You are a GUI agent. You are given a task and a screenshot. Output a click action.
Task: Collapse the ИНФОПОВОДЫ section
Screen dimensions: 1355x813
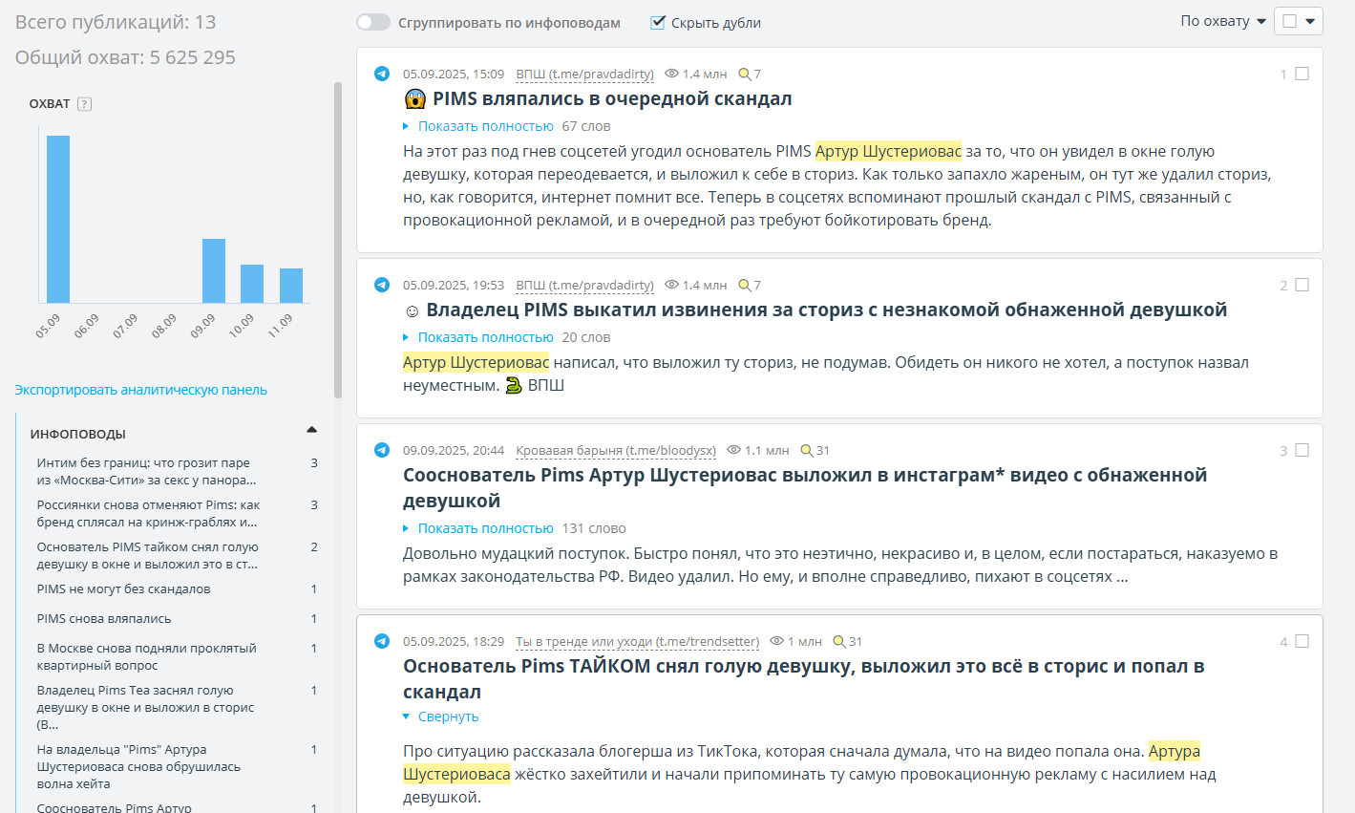(311, 431)
